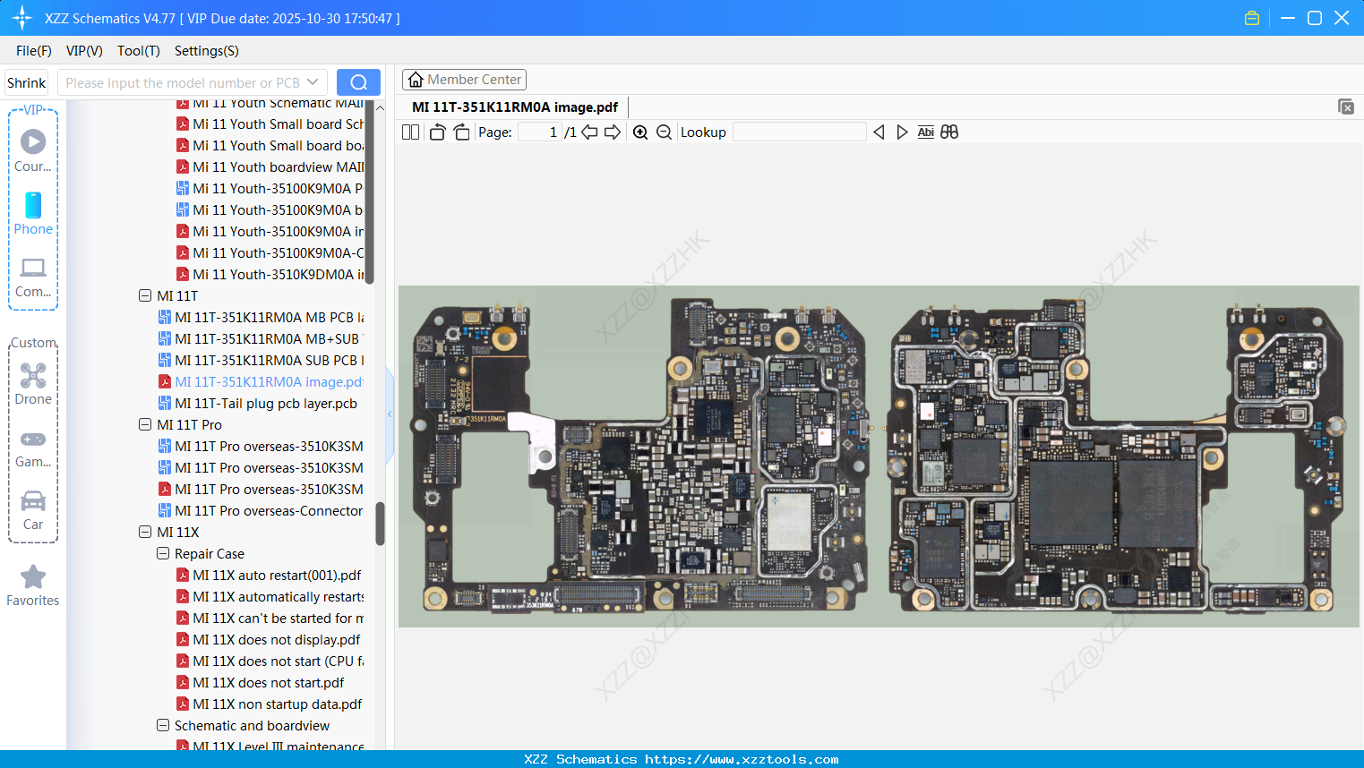This screenshot has width=1364, height=768.
Task: Activate the Abi text search mode
Action: coord(925,132)
